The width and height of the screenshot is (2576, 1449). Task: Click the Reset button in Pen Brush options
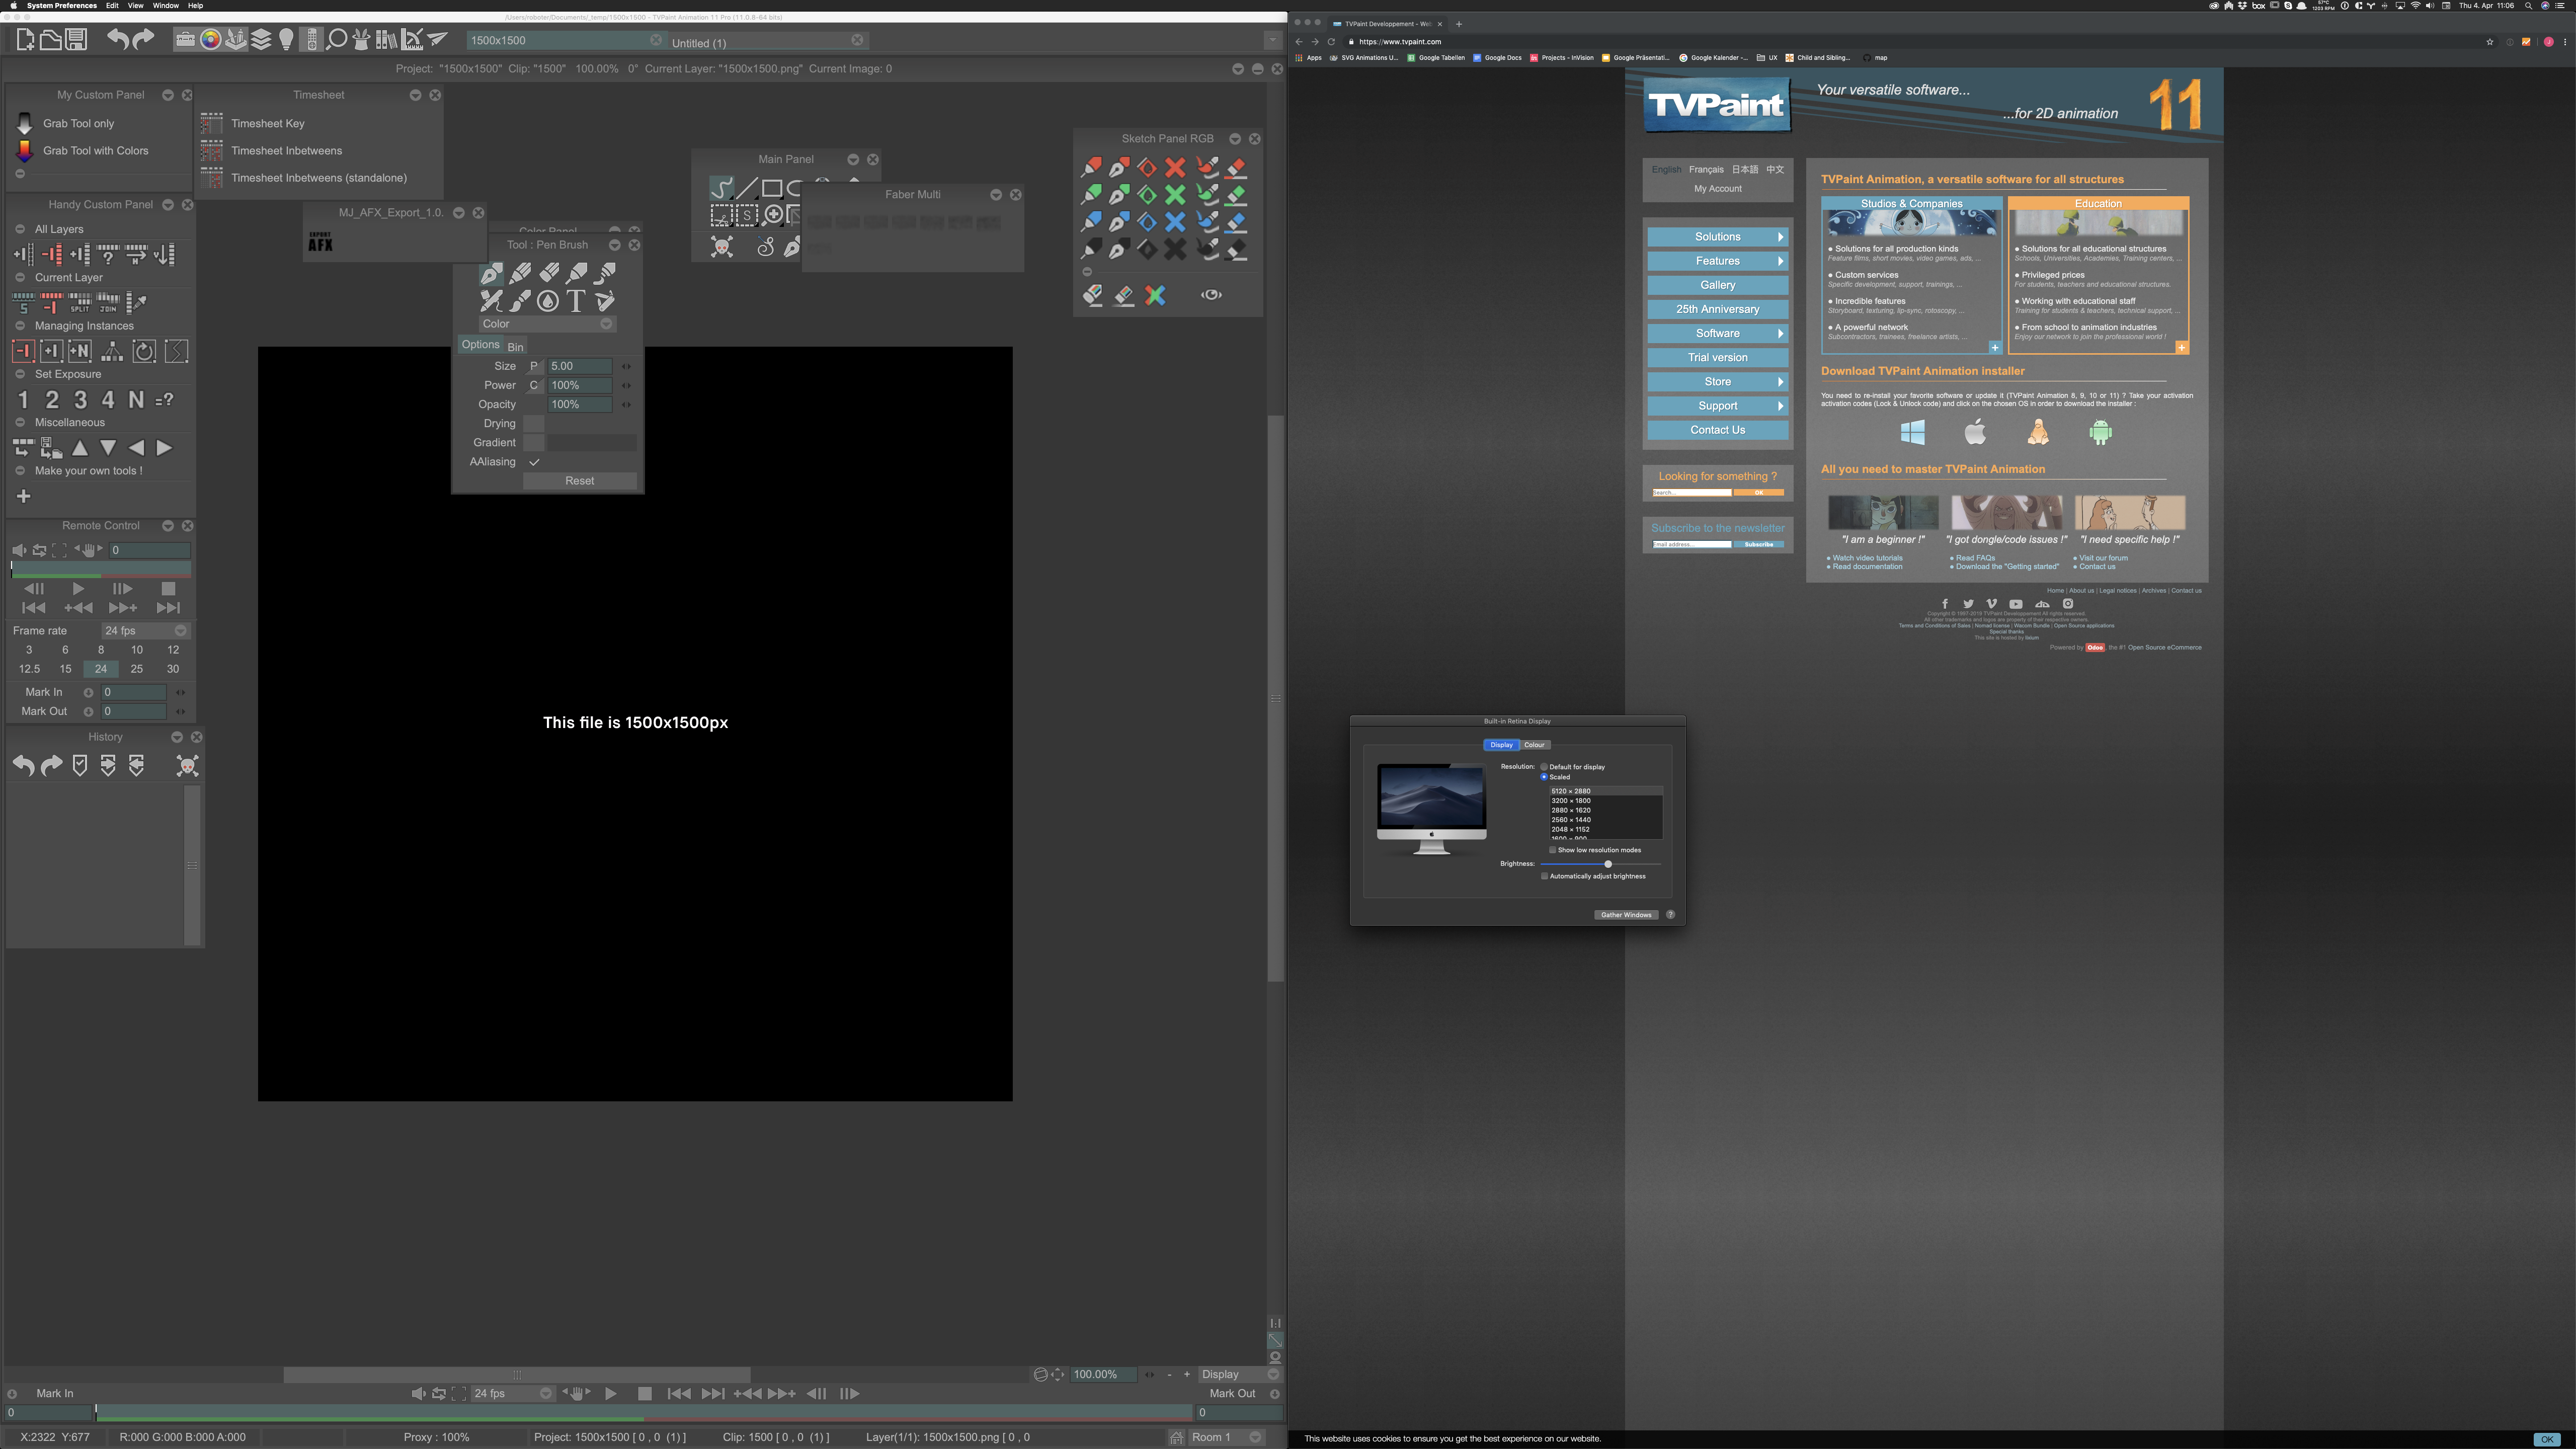pyautogui.click(x=579, y=481)
